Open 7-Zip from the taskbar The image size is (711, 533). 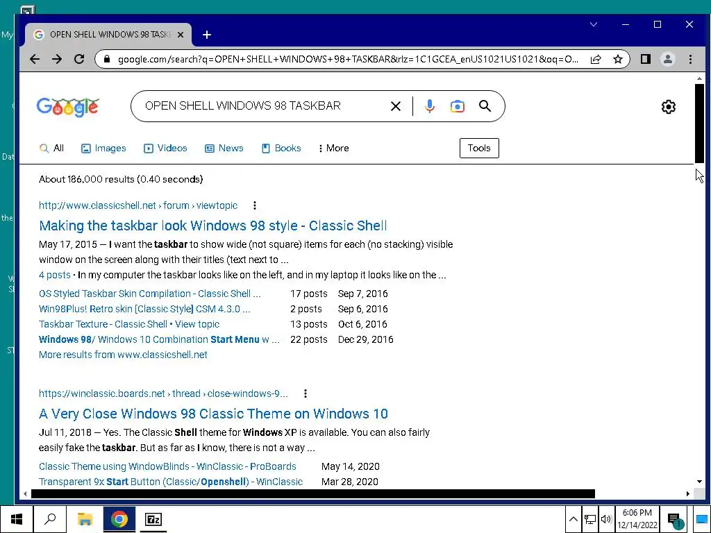[x=153, y=519]
